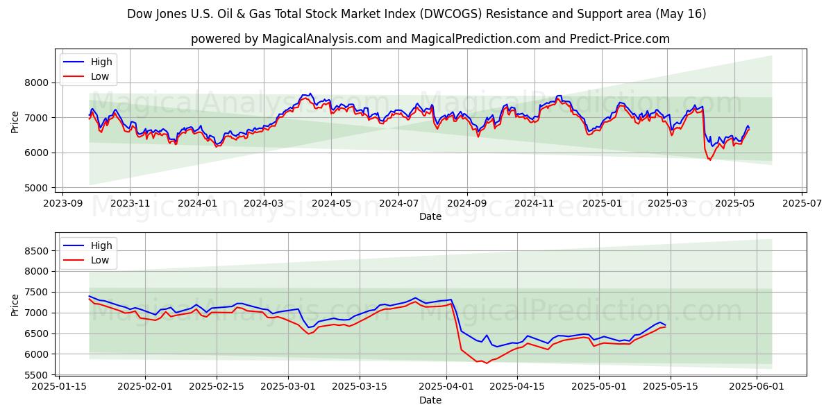Click the '2024-01' tick label
Screen dimensions: 833x416
click(x=198, y=204)
